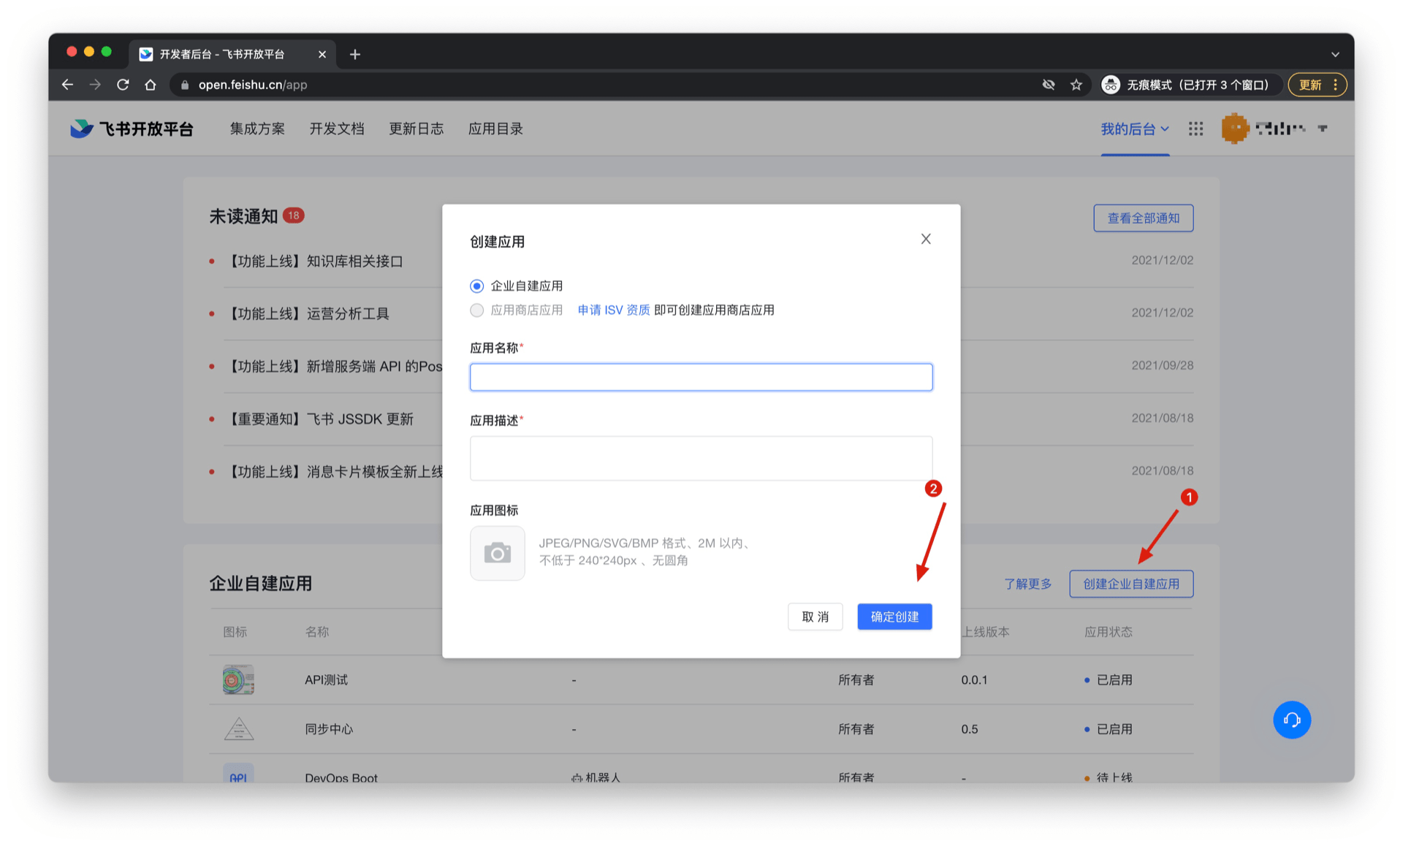Select the 应用商店应用 radio option
Screen dimensions: 1403x846
[x=477, y=310]
